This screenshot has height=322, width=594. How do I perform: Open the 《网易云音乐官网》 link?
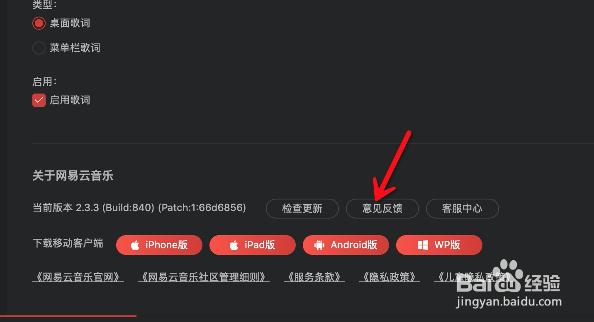tap(78, 277)
